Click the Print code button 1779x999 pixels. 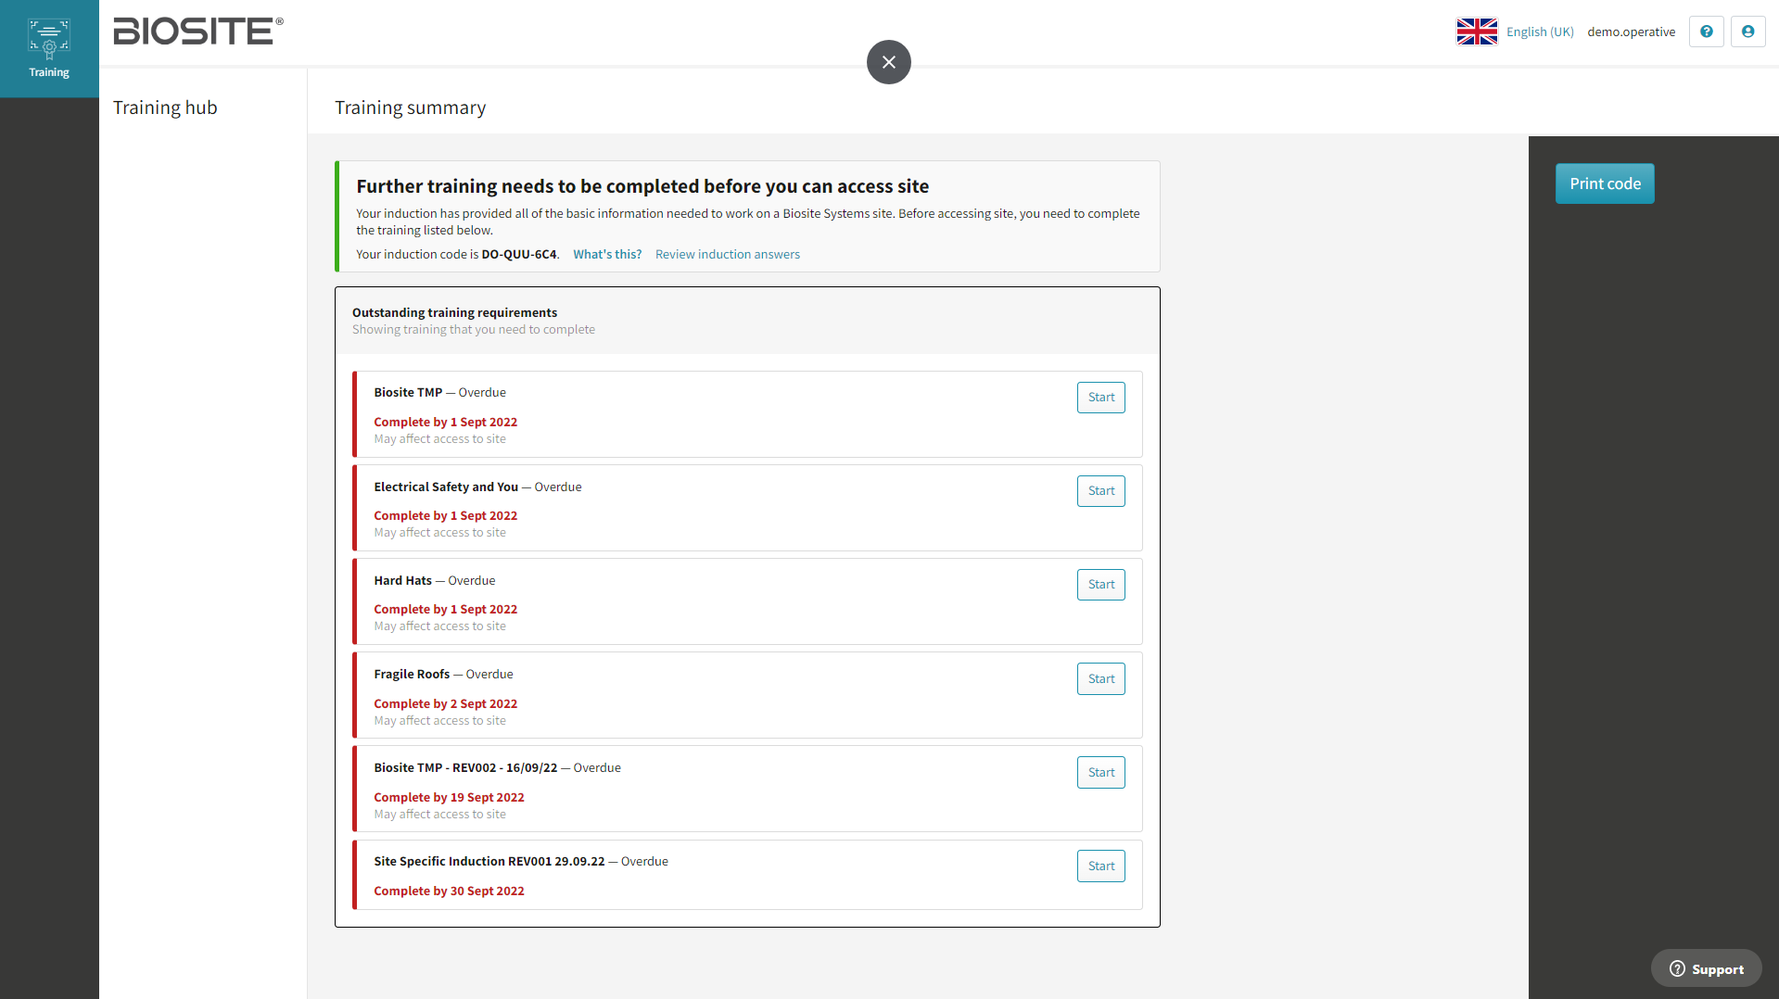(x=1605, y=183)
